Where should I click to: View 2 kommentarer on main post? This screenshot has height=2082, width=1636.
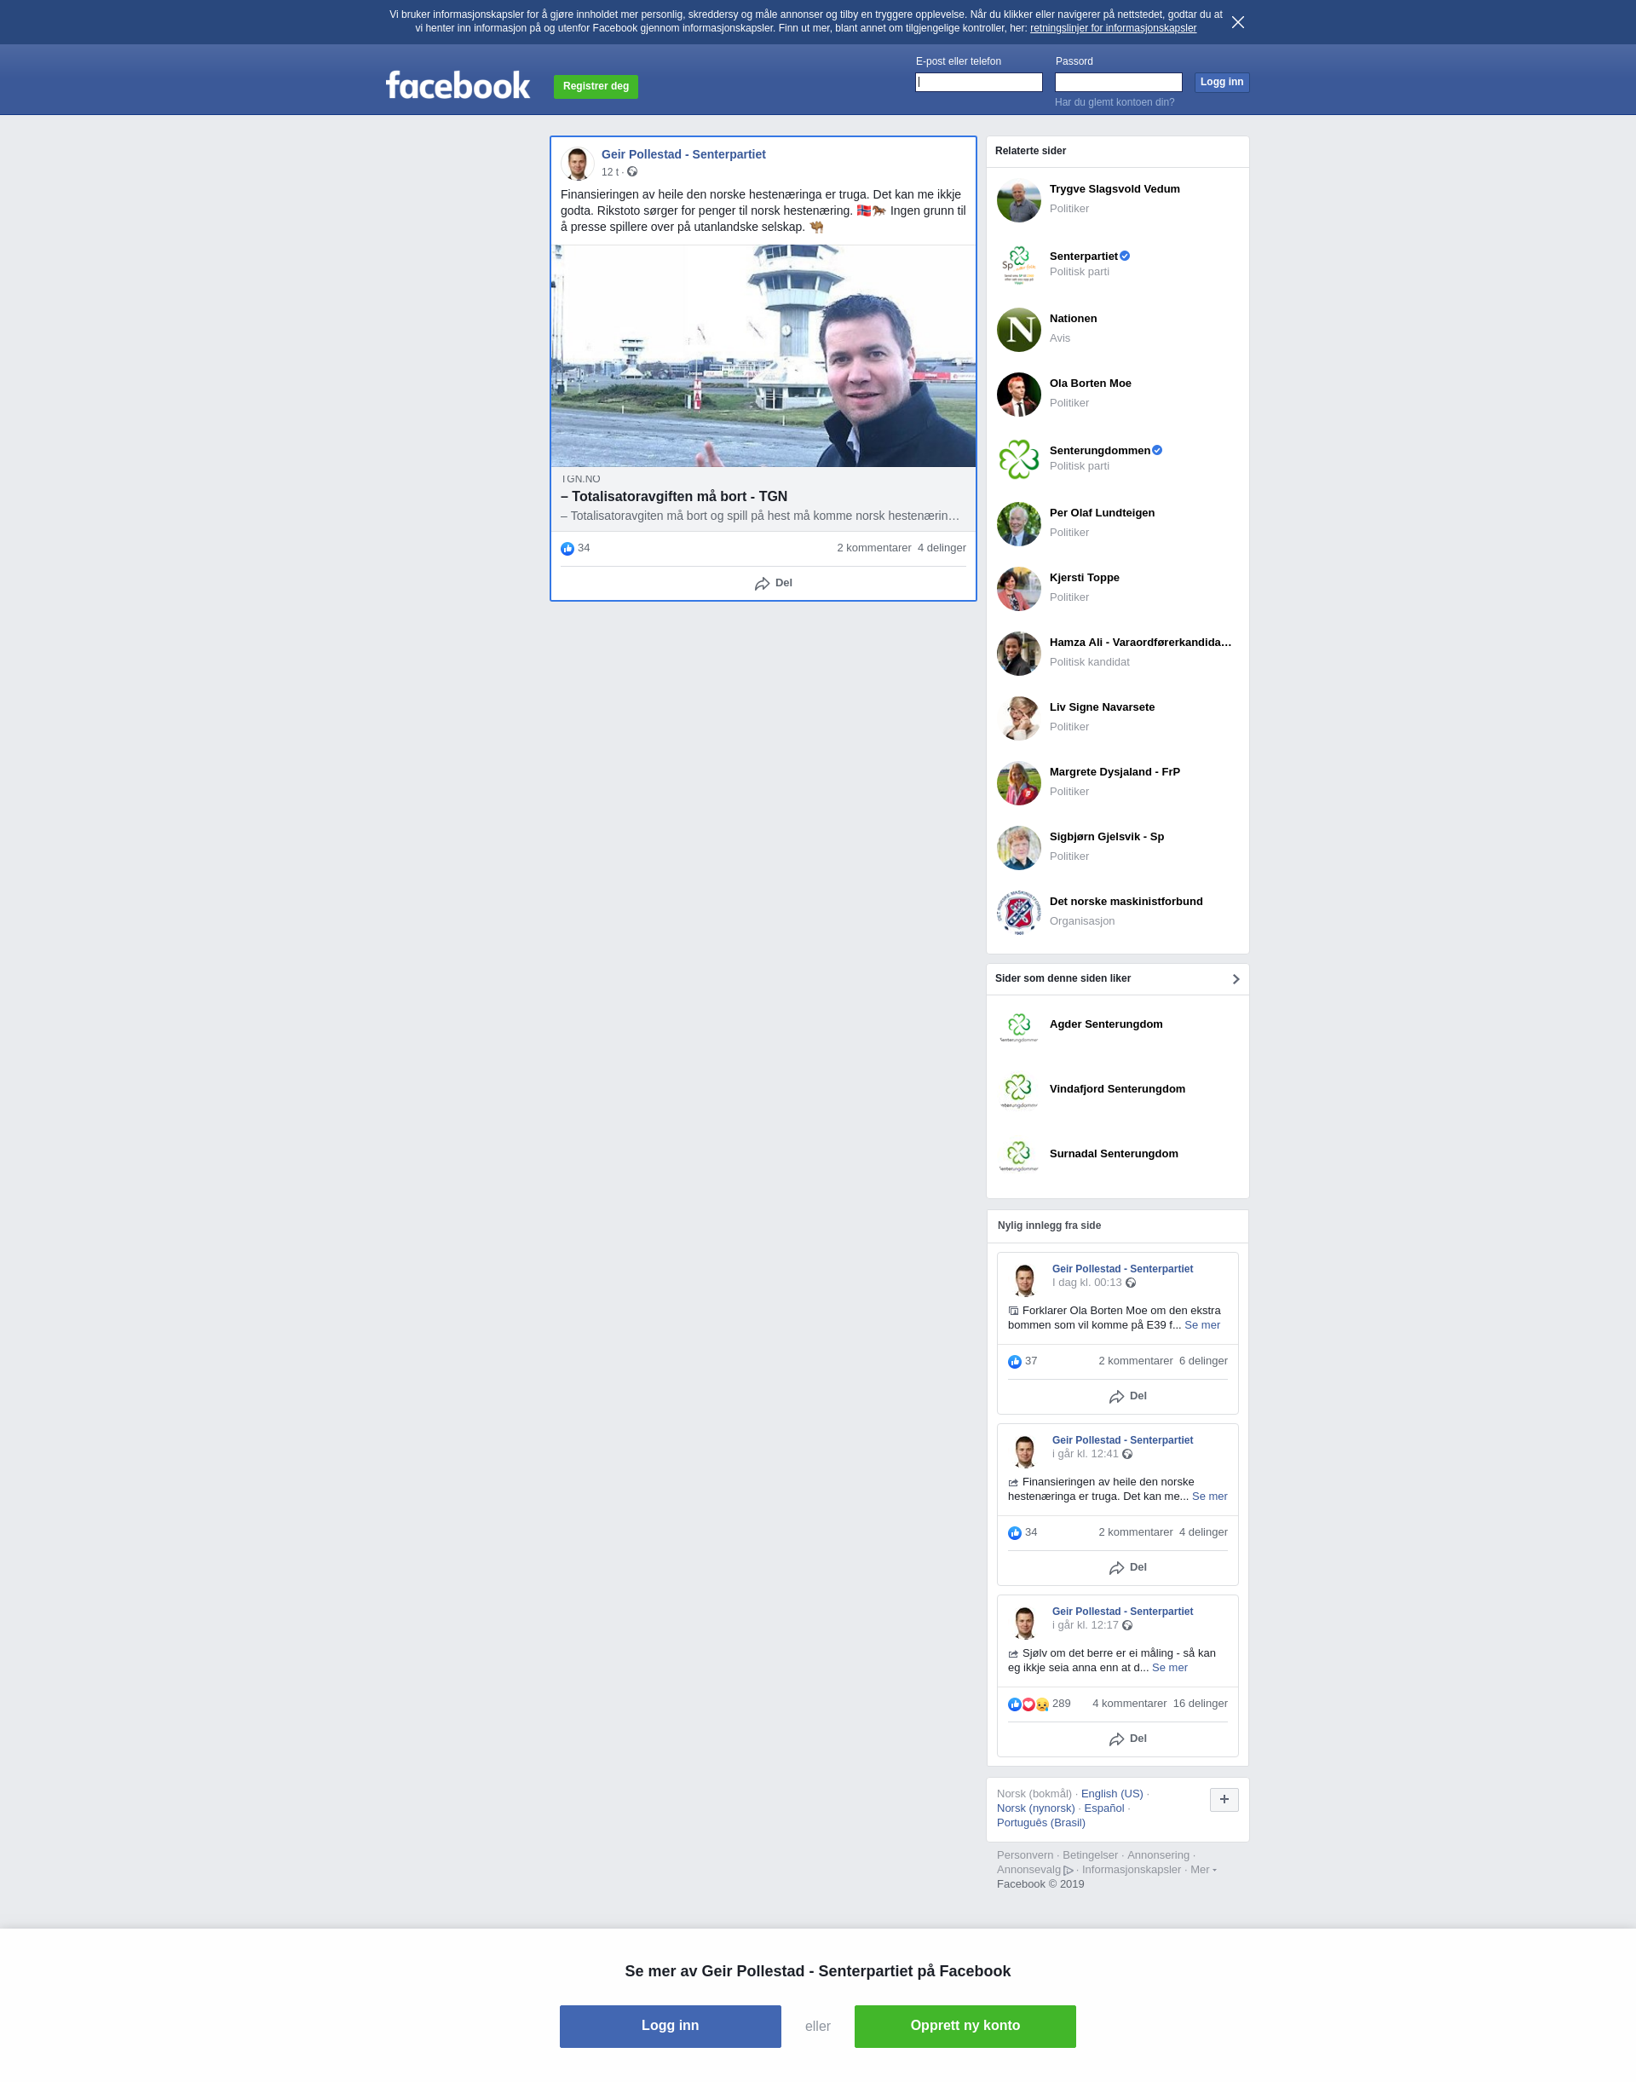(873, 548)
